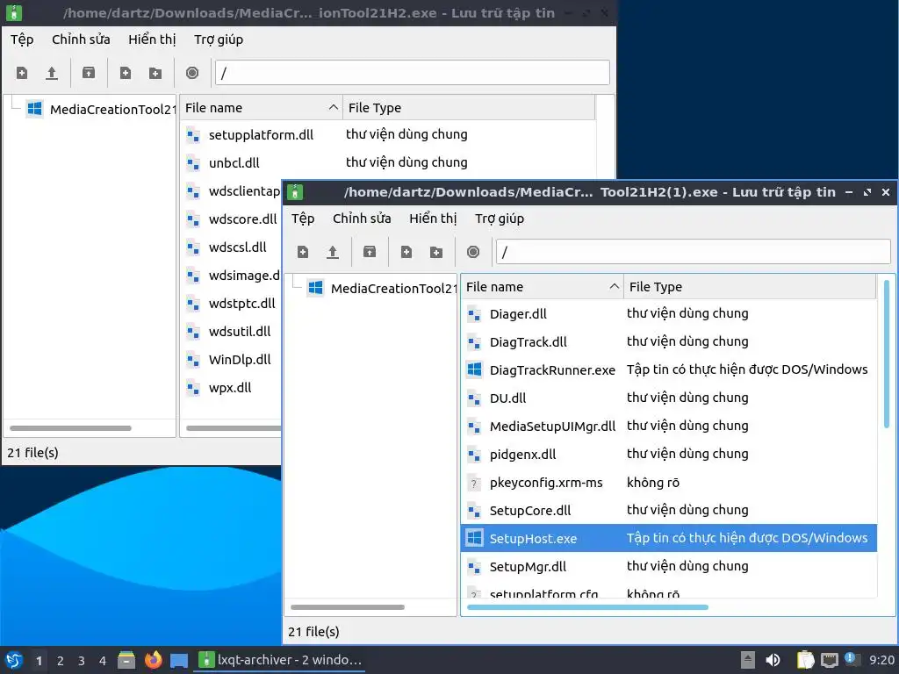Click Add folder icon in front window toolbar
This screenshot has width=899, height=674.
pos(436,252)
